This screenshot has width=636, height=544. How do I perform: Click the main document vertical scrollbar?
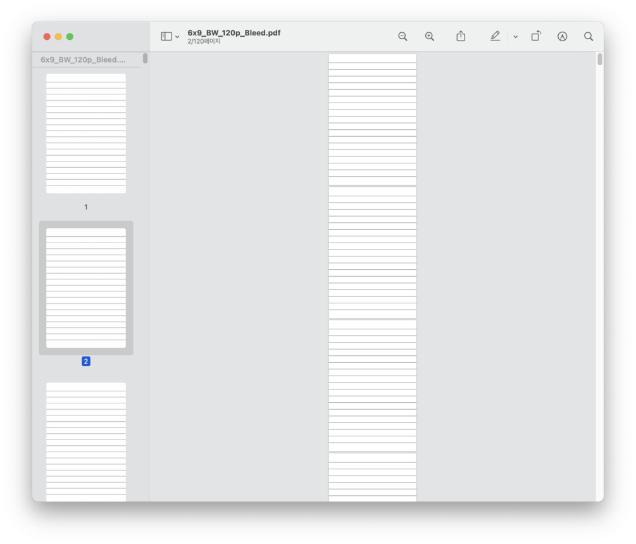600,60
